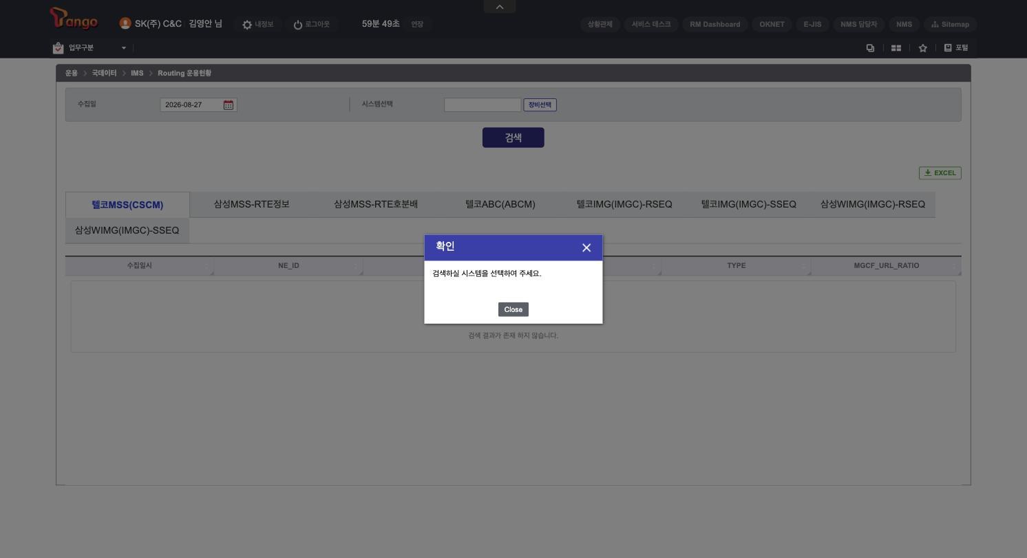Open the E-JIS link
Screen dimensions: 1027x558
[812, 24]
